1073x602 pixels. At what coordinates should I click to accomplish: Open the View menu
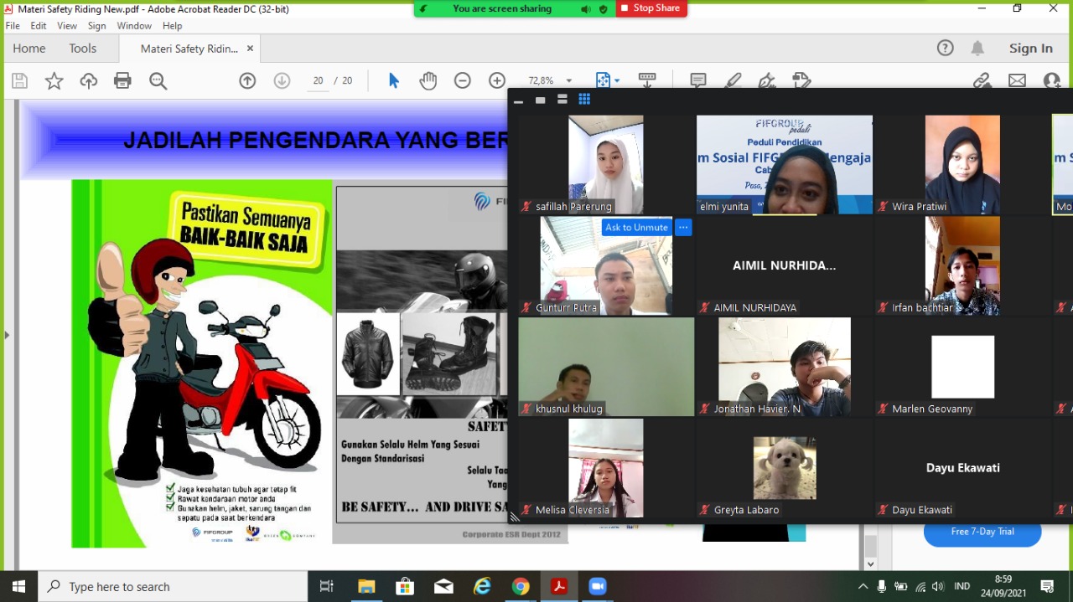pos(67,26)
